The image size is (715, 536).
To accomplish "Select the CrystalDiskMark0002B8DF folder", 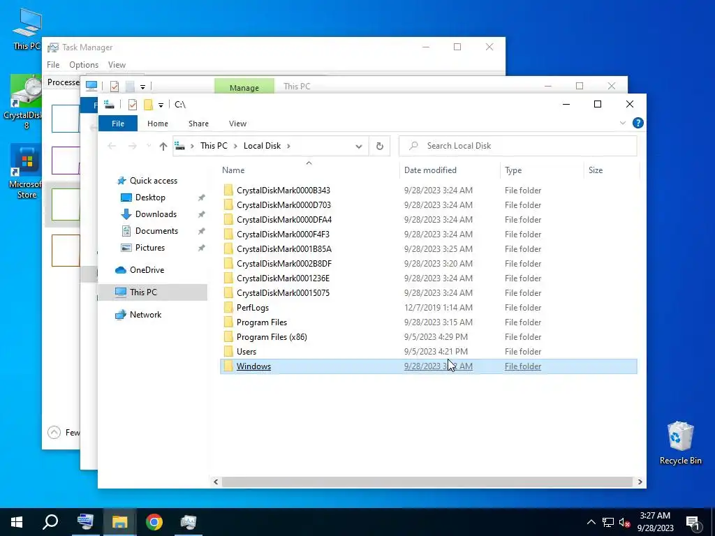I will pos(284,263).
